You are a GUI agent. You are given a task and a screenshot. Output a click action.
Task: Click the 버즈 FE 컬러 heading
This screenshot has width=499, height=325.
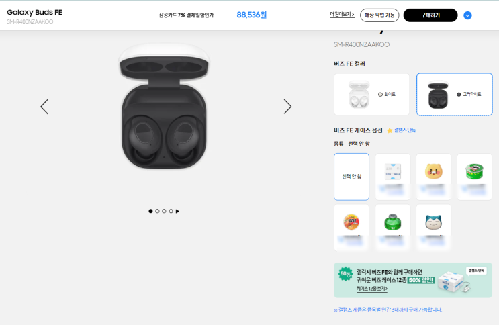[x=349, y=64]
